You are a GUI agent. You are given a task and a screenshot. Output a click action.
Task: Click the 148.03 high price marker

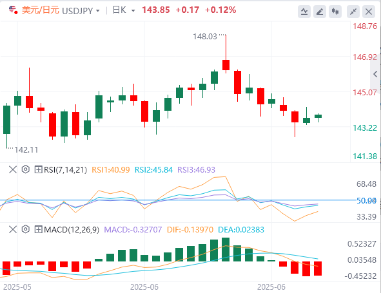(205, 37)
